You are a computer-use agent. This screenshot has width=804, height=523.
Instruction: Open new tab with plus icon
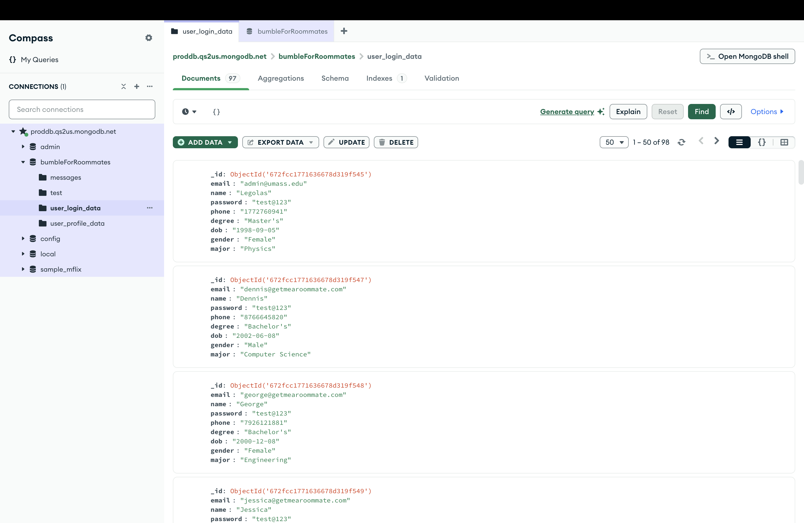click(344, 31)
